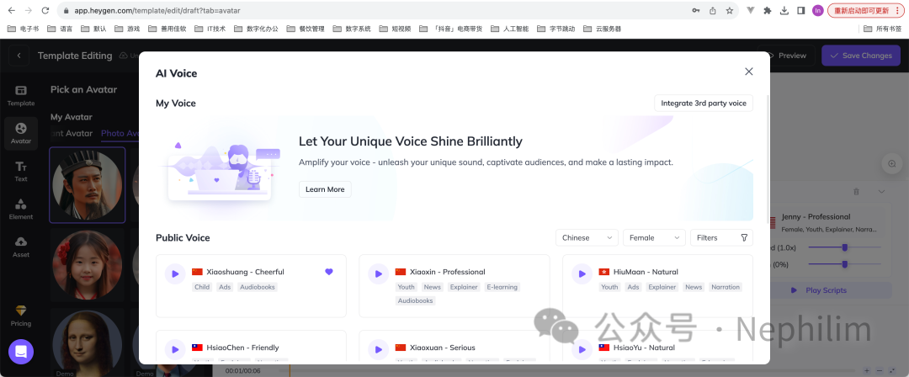
Task: Go back in browser history
Action: [11, 10]
